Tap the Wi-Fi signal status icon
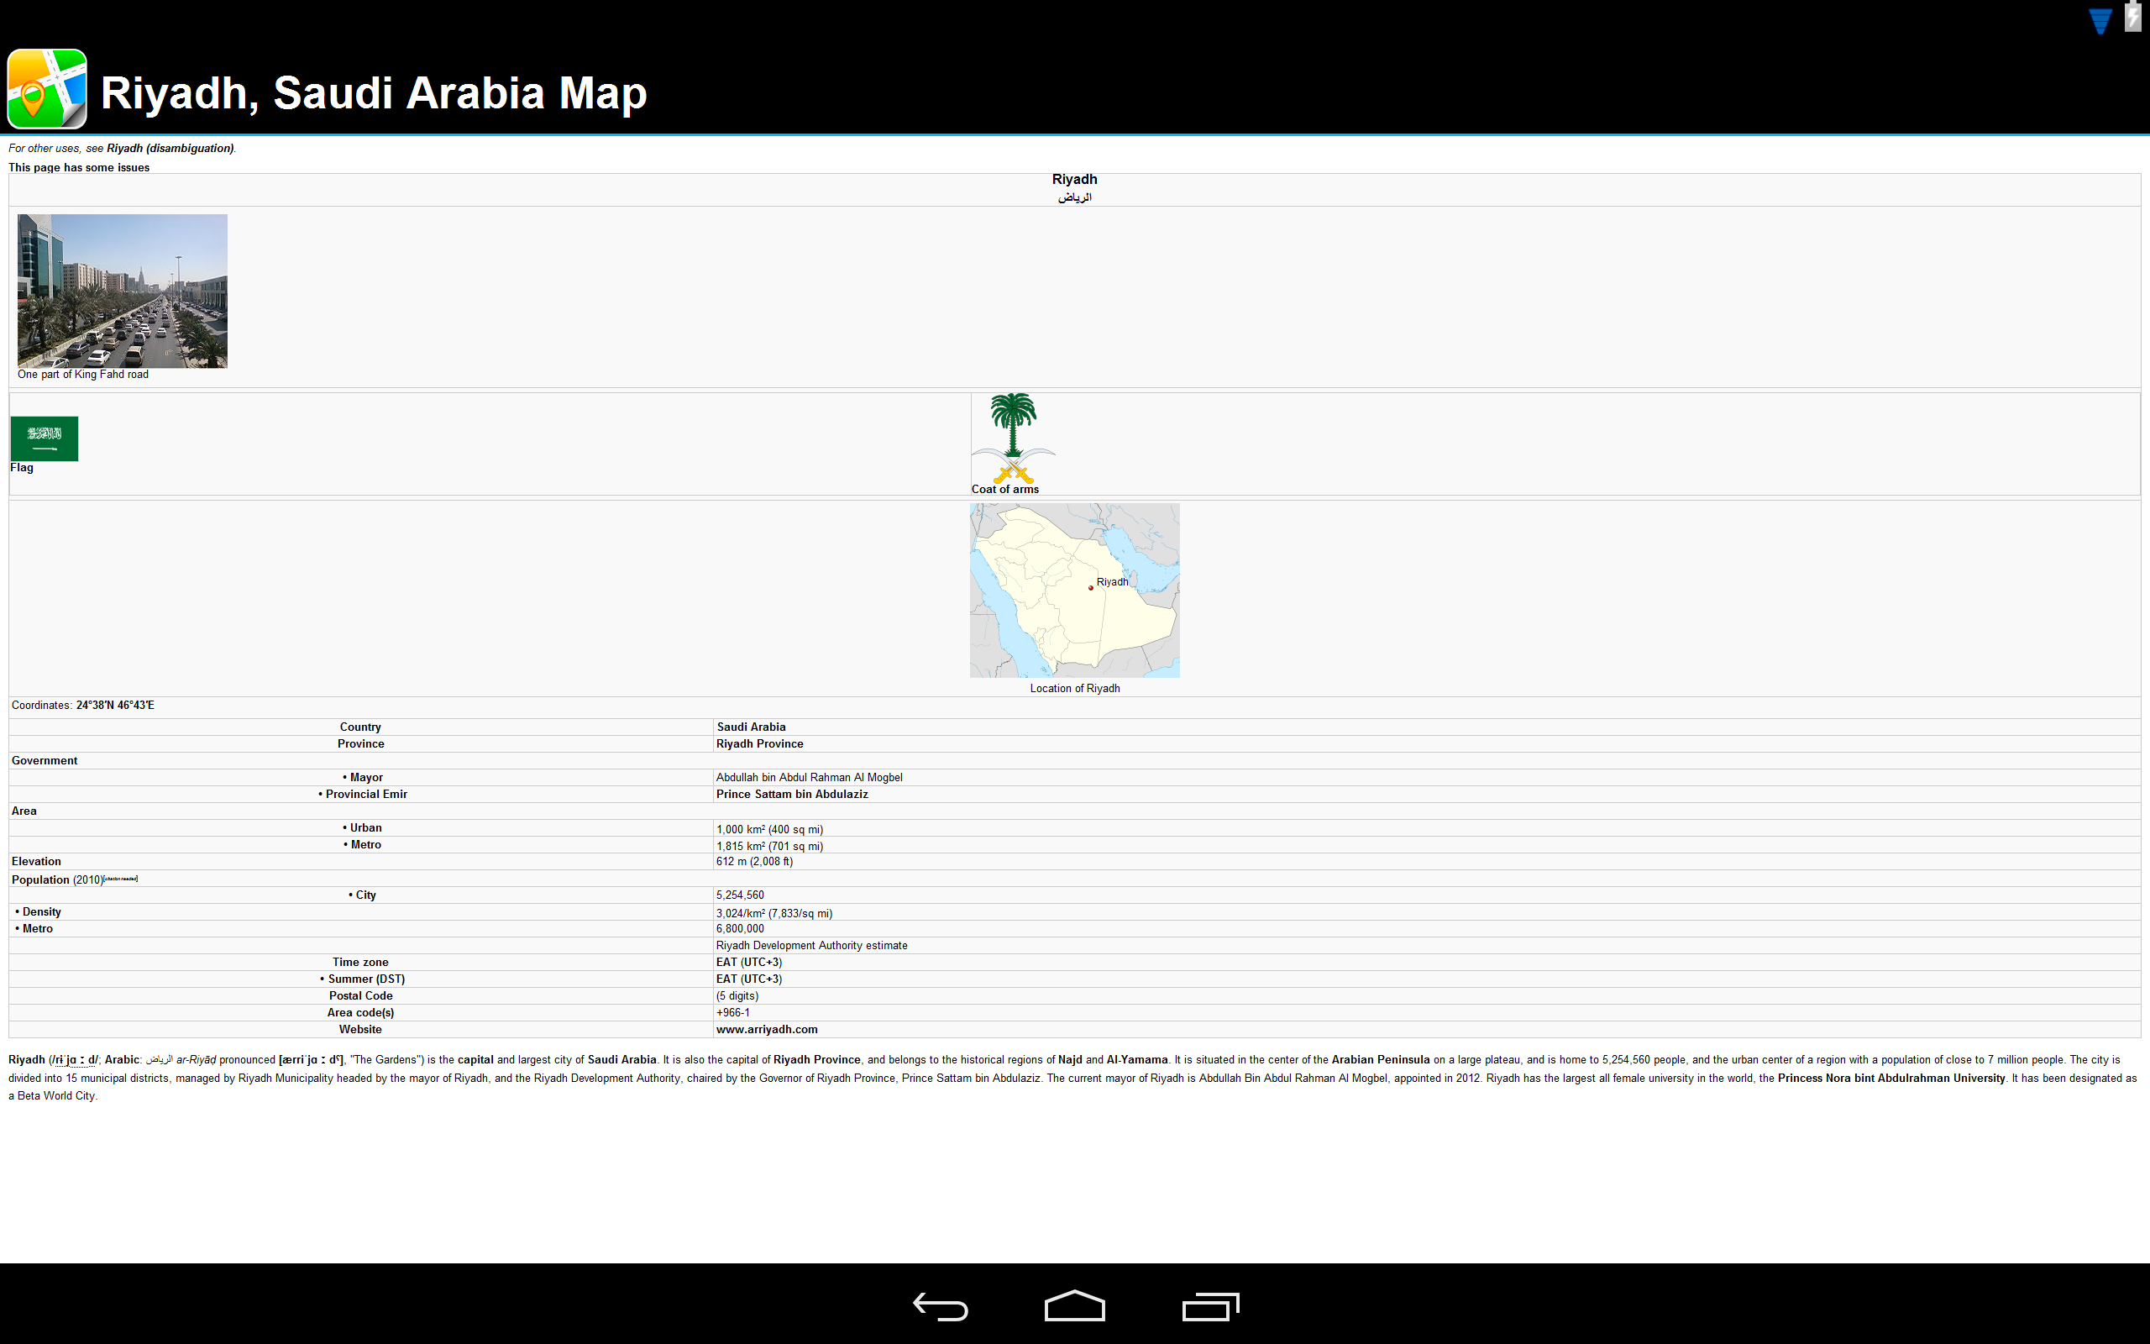Screen dimensions: 2150x1344 [x=2100, y=21]
